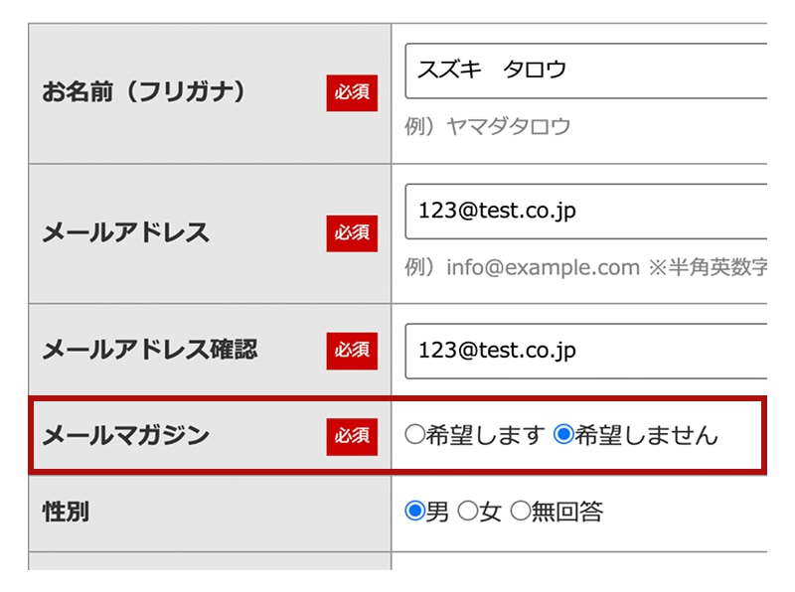
Task: Click the メールアドレス確認 input field
Action: click(586, 351)
